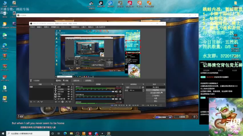243x136 pixels.
Task: Adjust the 麦克风/Aux volume slider
Action: (95, 92)
